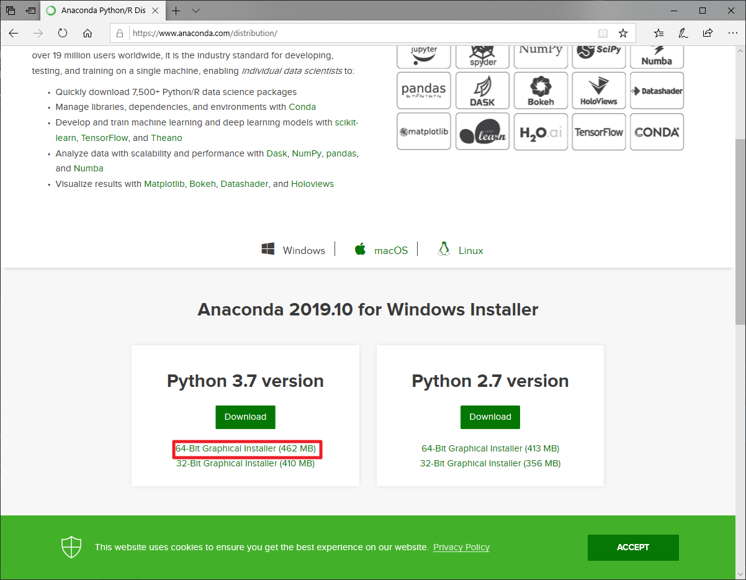Viewport: 746px width, 580px height.
Task: Open the Conda link in list
Action: pos(302,107)
